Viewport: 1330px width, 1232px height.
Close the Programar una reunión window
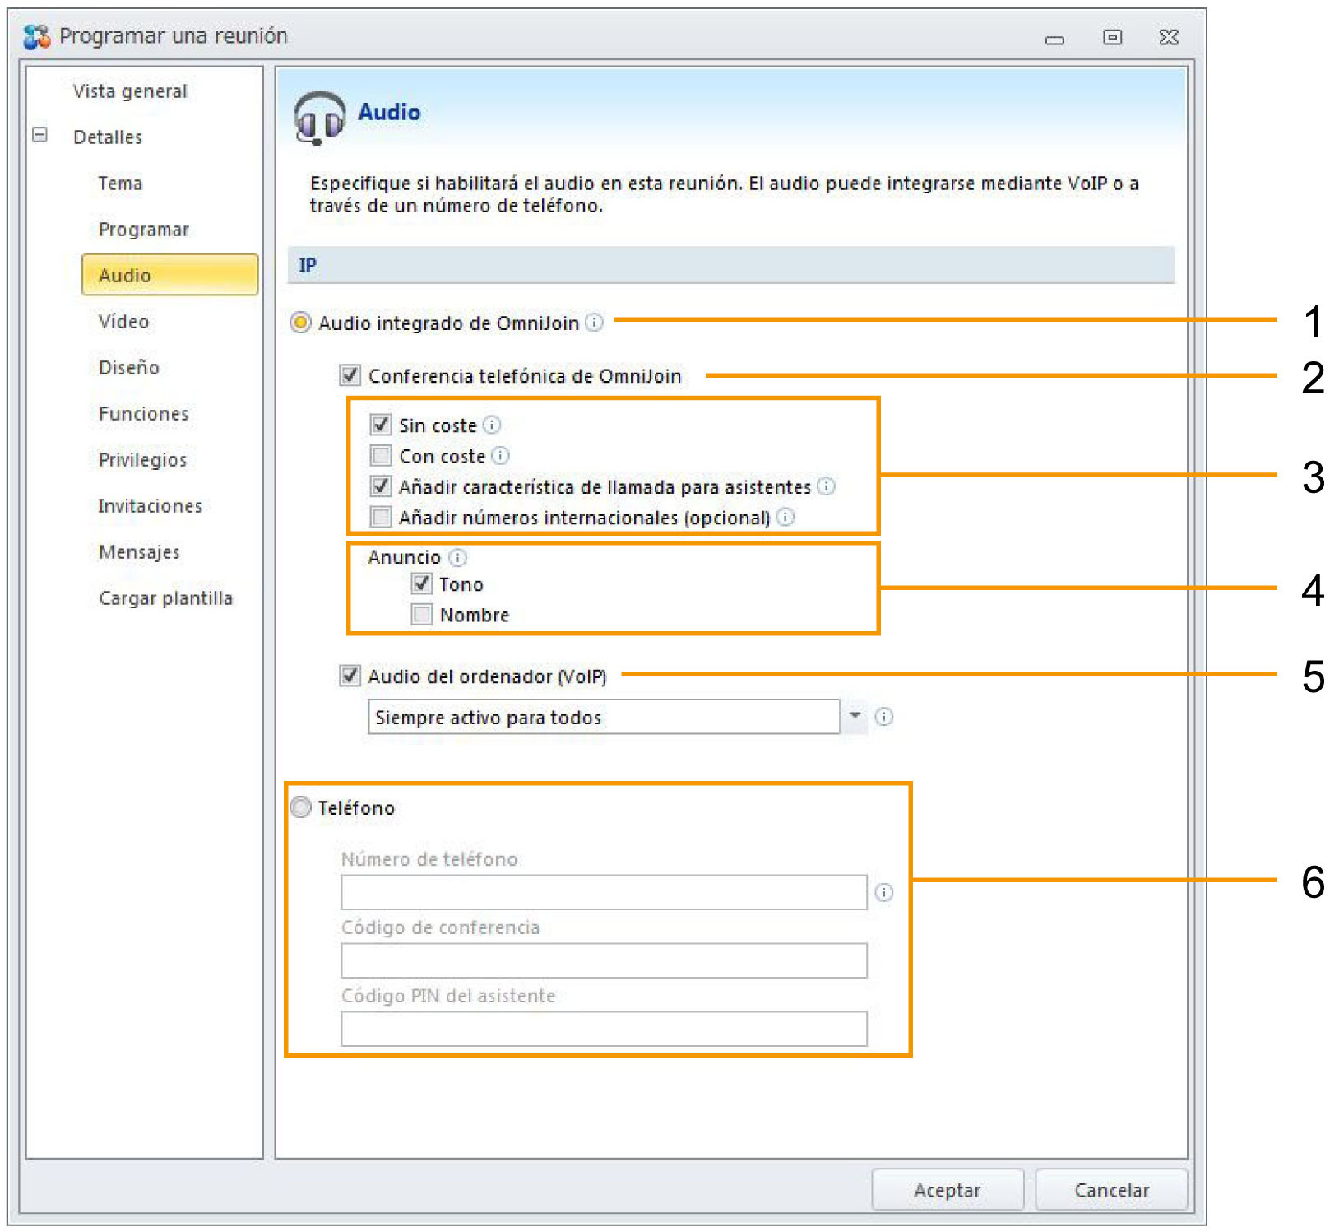[1169, 37]
